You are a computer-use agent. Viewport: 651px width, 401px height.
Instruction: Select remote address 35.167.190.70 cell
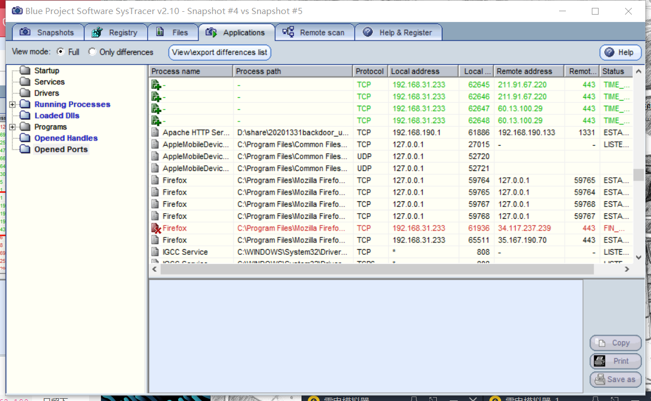(522, 240)
